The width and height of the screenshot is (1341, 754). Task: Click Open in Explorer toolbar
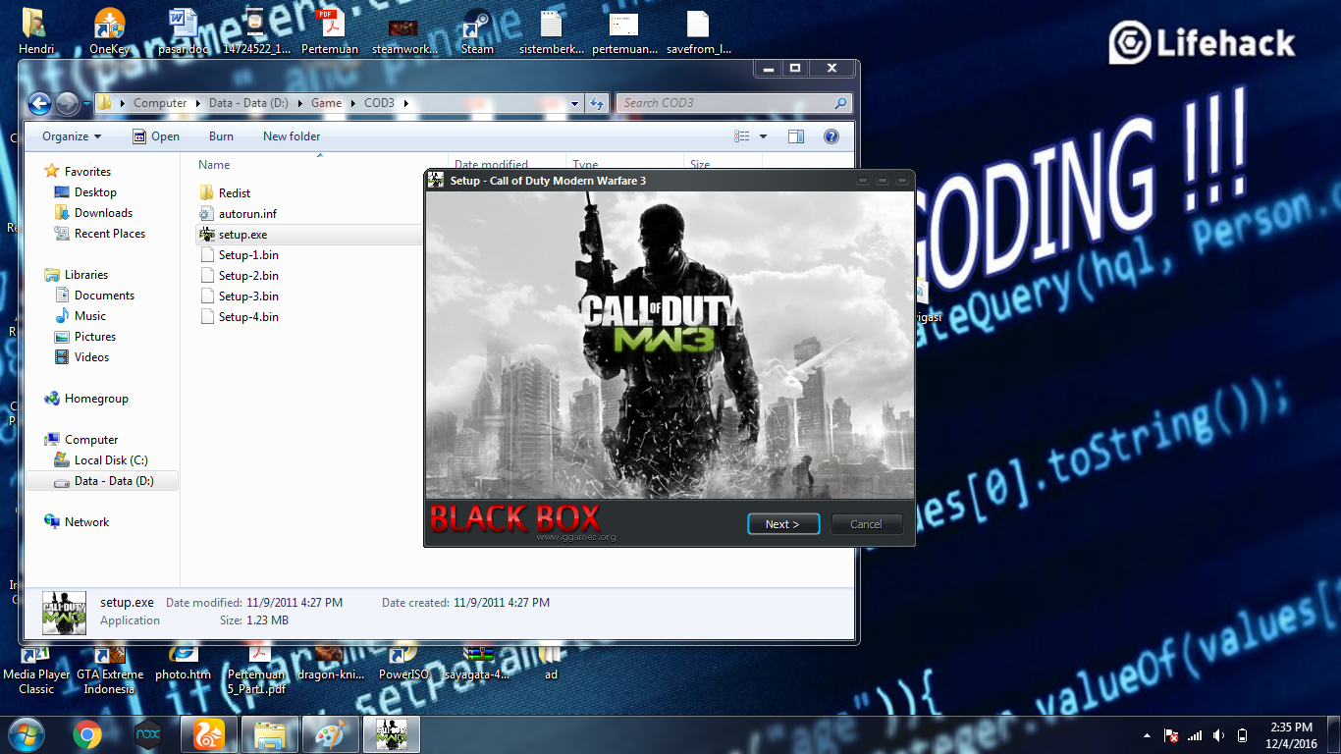click(156, 136)
